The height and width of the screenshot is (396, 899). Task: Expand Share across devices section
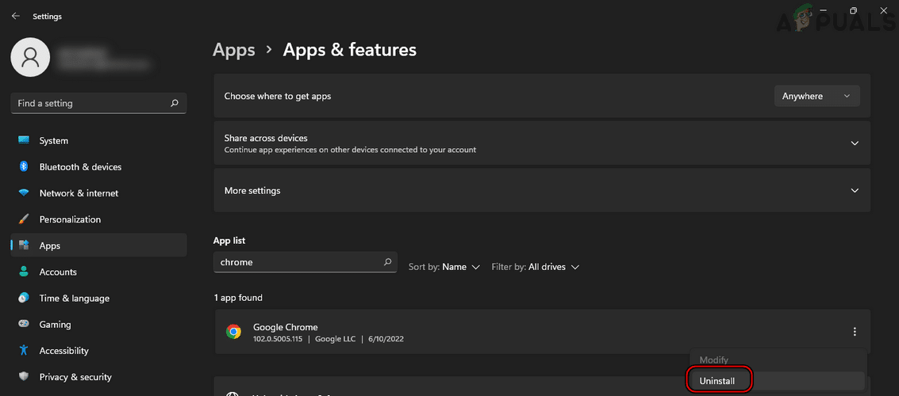tap(855, 143)
